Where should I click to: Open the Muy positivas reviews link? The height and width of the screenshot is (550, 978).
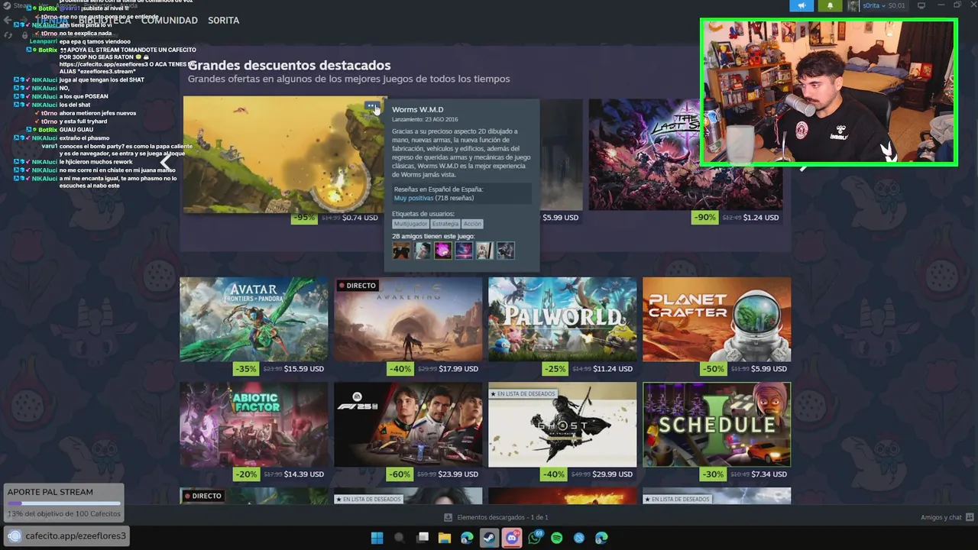tap(413, 198)
